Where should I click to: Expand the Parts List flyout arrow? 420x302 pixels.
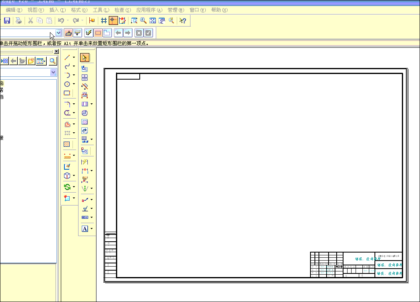(91, 140)
